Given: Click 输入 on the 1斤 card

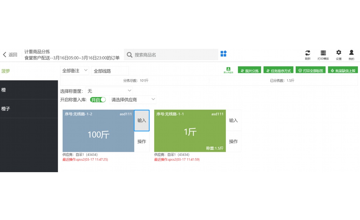Looking at the screenshot, I should click(233, 120).
